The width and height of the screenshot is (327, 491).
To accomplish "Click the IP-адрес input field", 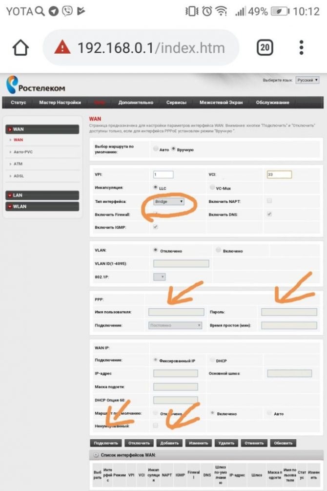I will pos(176,373).
